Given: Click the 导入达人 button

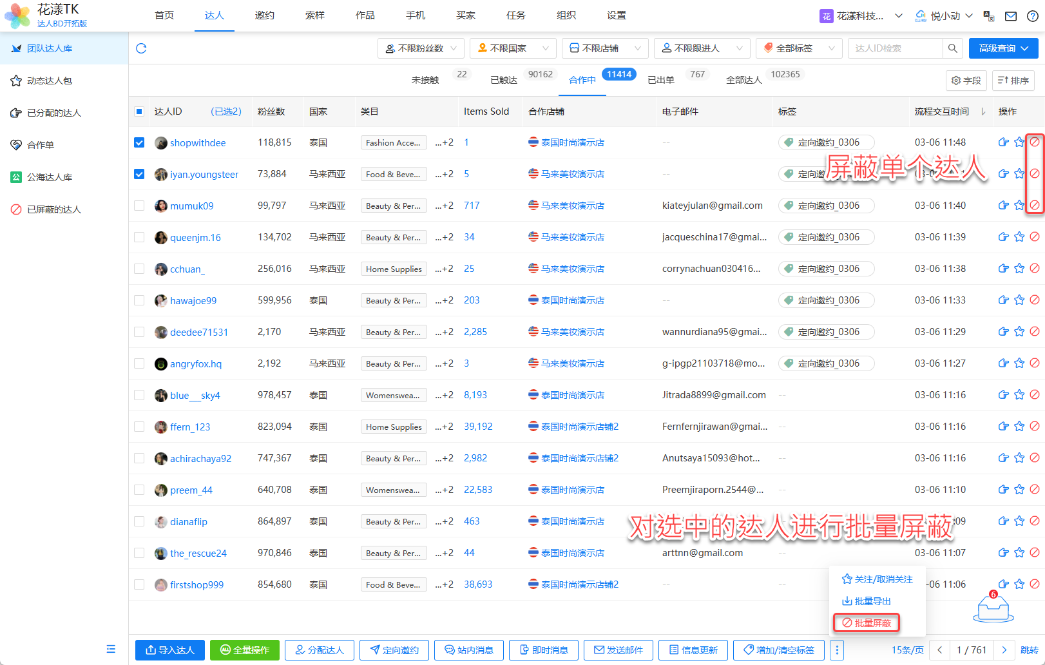Looking at the screenshot, I should pyautogui.click(x=170, y=650).
